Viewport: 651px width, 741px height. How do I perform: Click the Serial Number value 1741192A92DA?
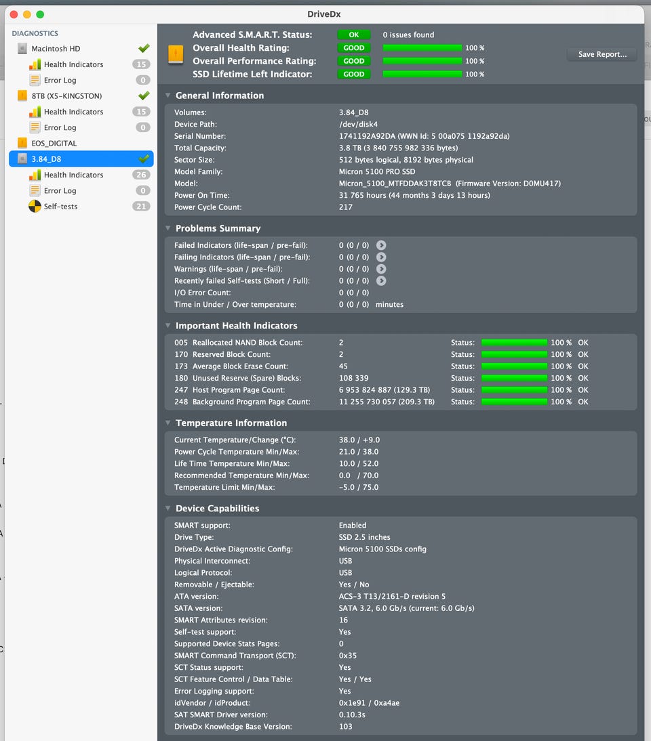[367, 136]
